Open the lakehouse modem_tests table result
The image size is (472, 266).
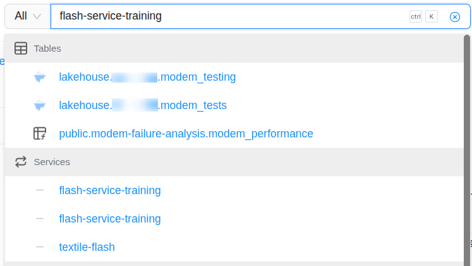tap(143, 105)
